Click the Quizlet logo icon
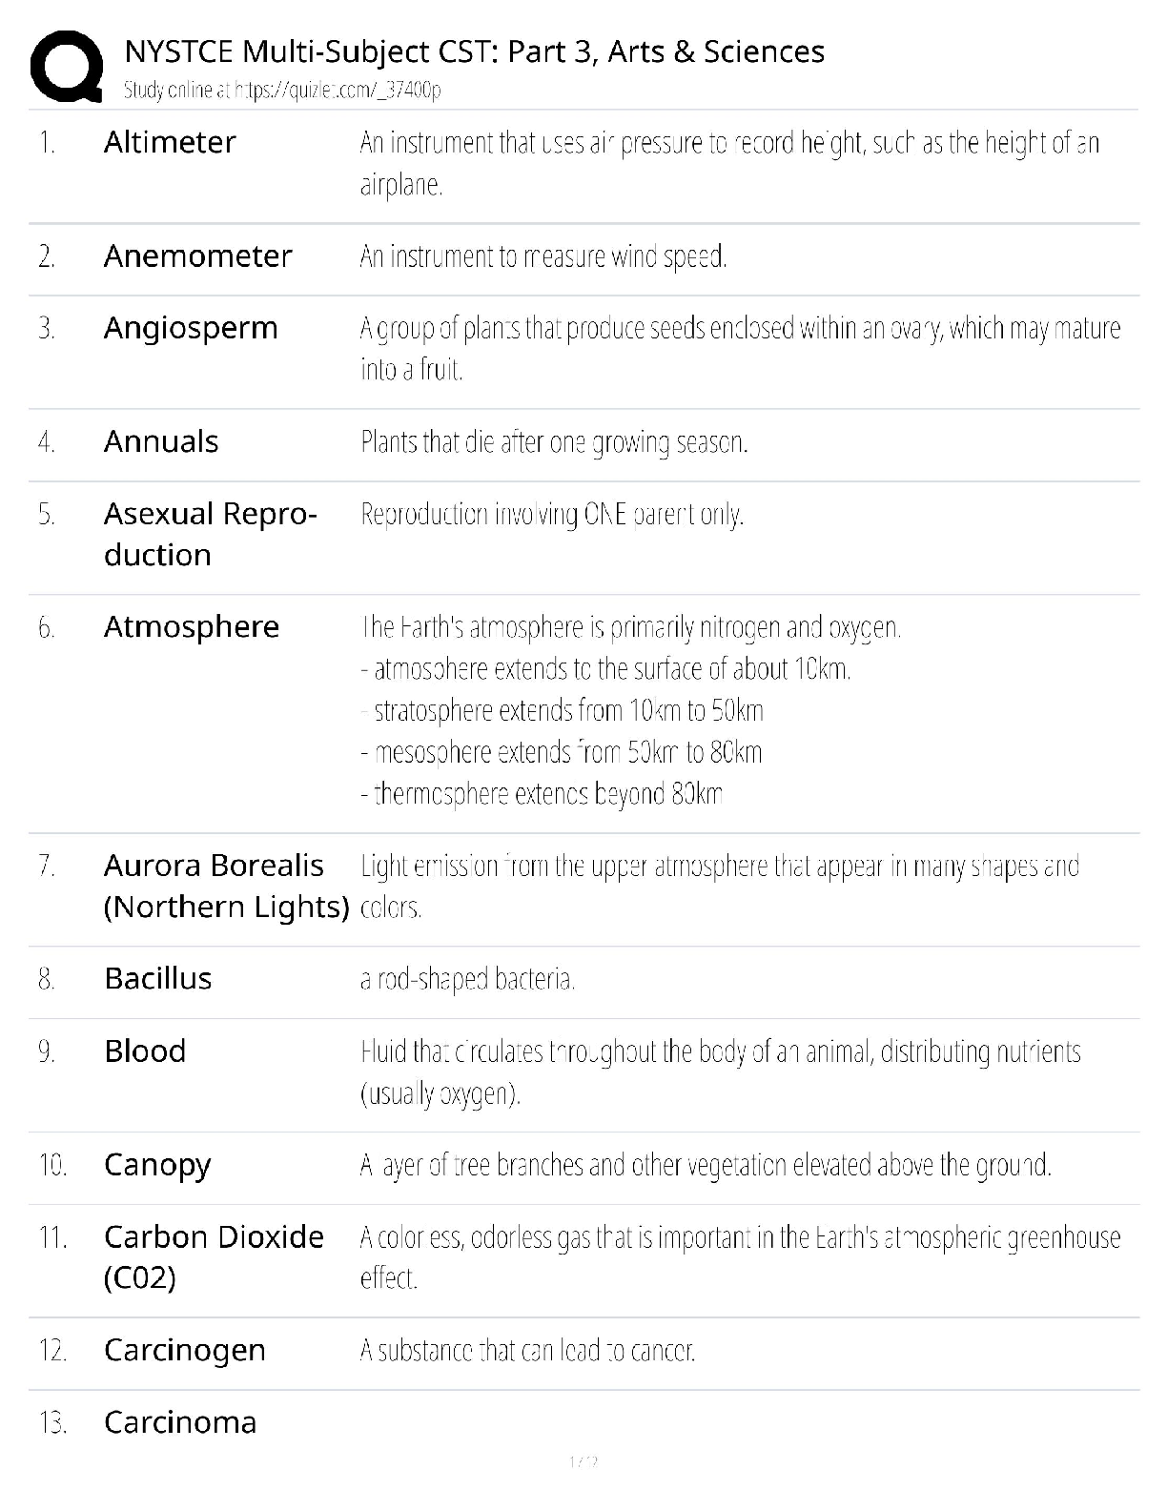The width and height of the screenshot is (1167, 1510). pos(67,67)
